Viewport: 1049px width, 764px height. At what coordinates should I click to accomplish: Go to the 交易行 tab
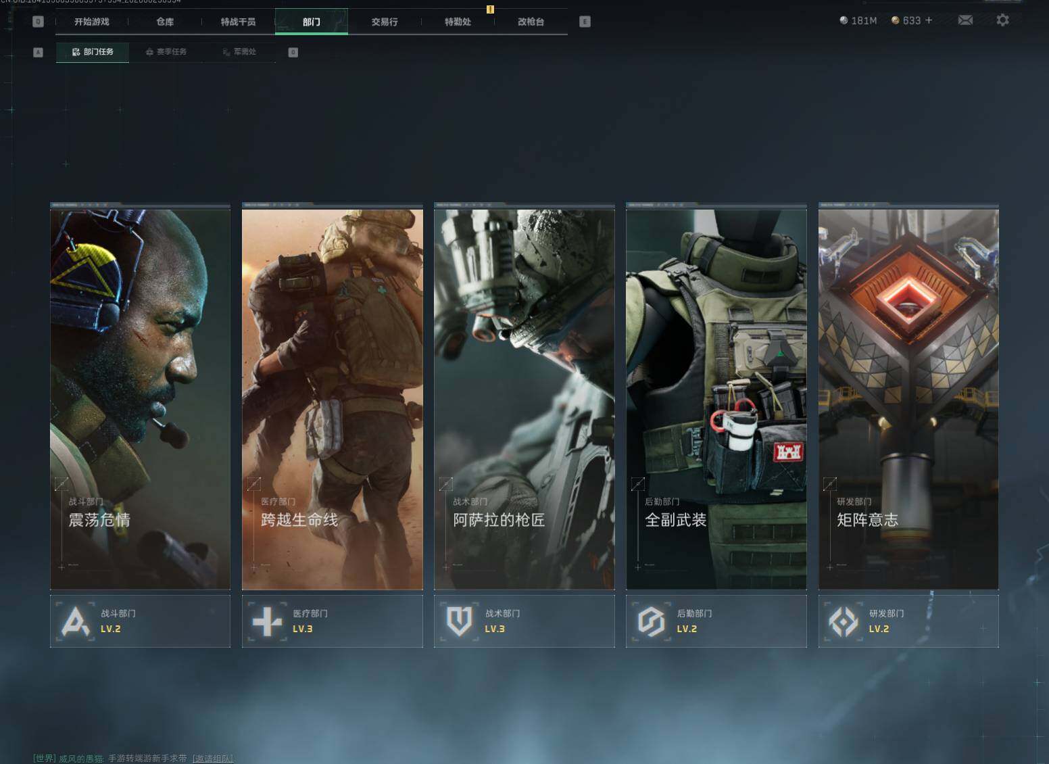(385, 22)
